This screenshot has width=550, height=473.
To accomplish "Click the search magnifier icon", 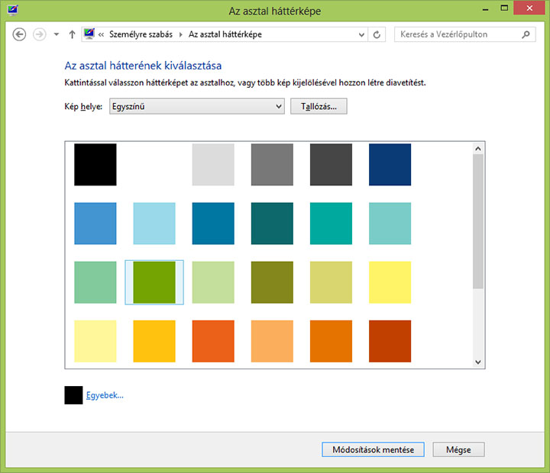I will pos(526,34).
